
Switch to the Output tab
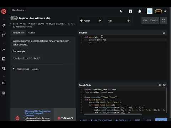(31, 33)
